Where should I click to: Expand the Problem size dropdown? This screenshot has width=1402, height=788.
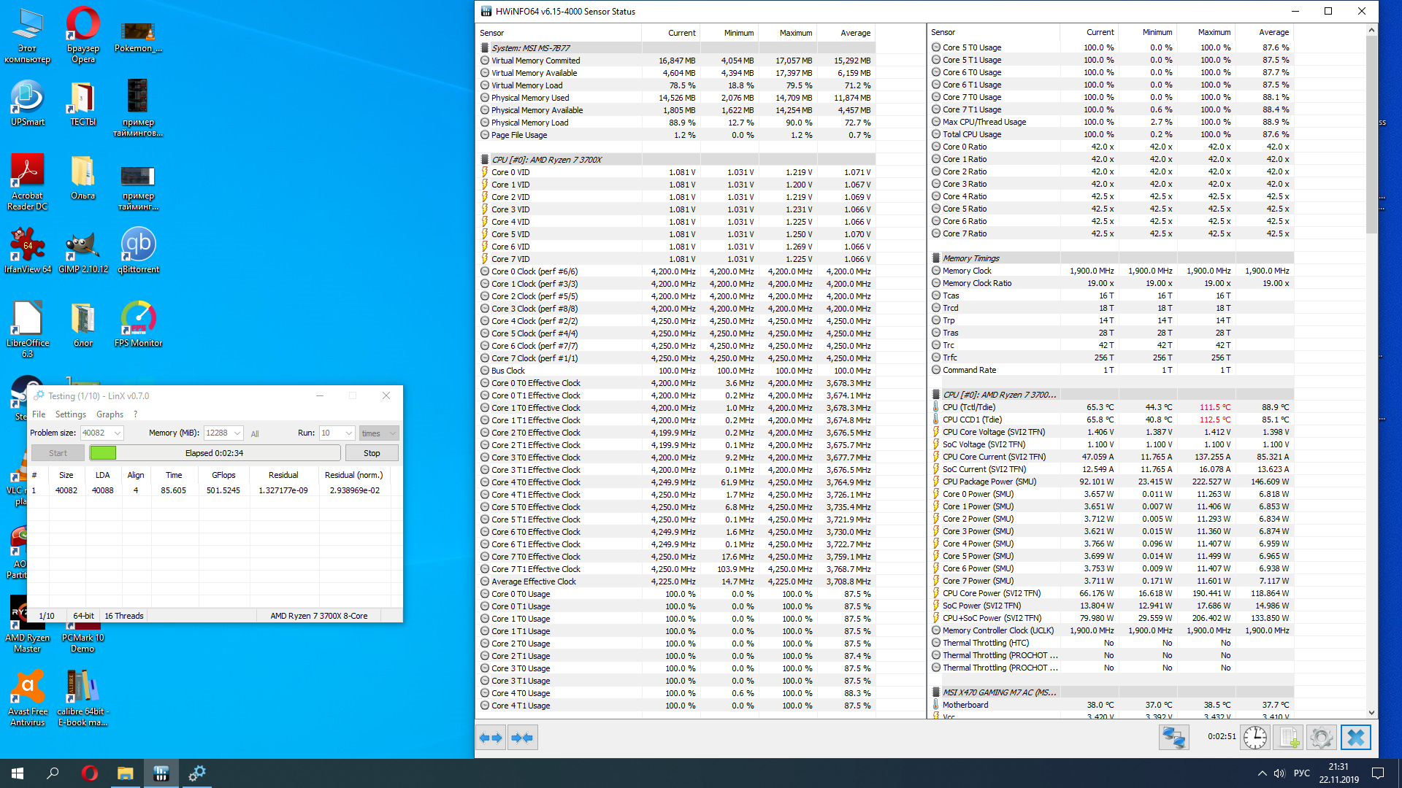118,433
